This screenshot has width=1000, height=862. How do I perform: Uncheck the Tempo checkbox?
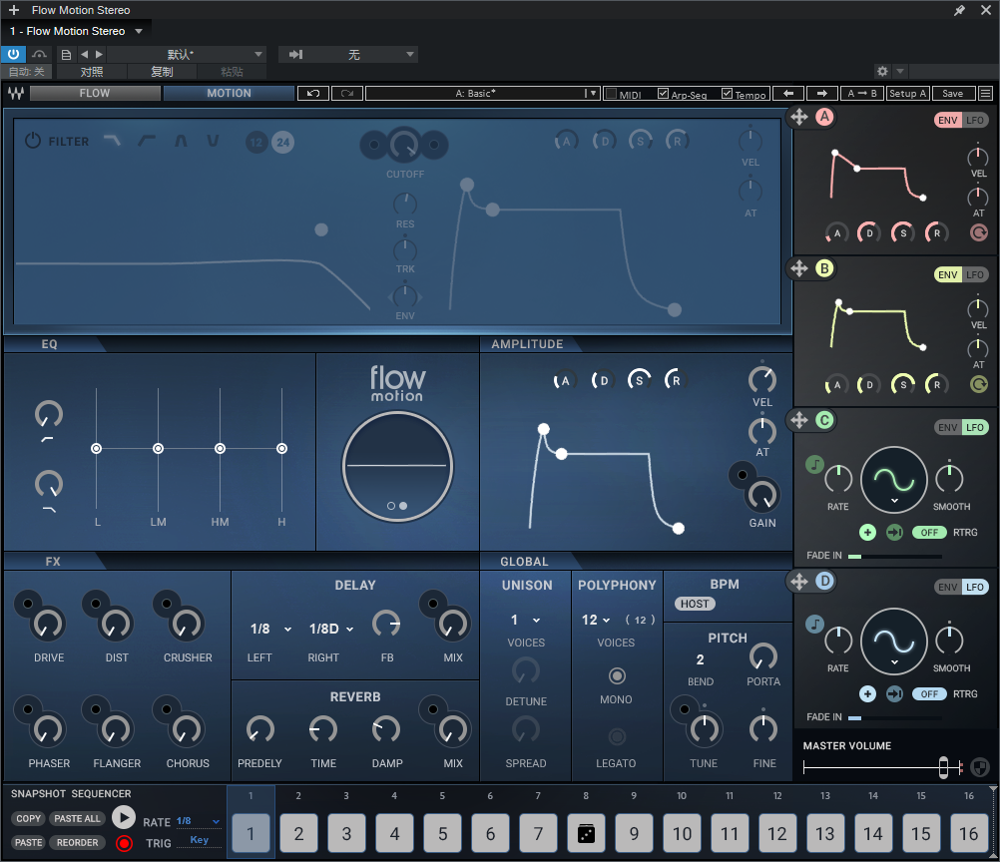727,94
